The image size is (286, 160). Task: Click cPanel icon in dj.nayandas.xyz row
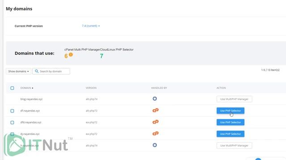[x=156, y=133]
